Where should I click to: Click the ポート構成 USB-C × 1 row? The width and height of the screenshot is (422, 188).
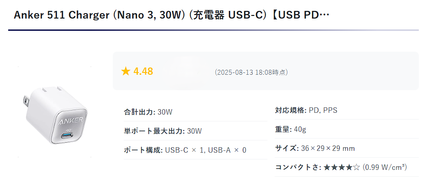(196, 150)
